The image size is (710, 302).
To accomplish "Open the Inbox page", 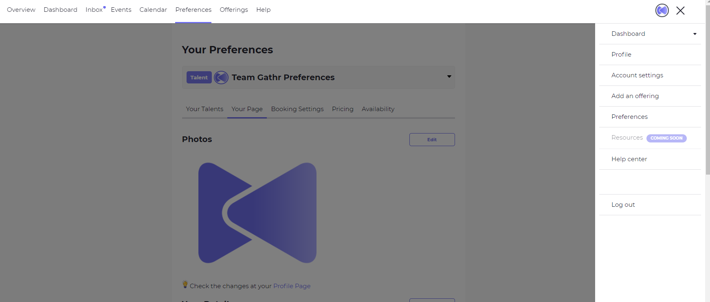I will pos(94,10).
